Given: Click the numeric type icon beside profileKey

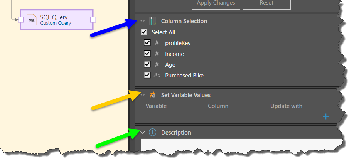Looking at the screenshot, I should pos(157,43).
